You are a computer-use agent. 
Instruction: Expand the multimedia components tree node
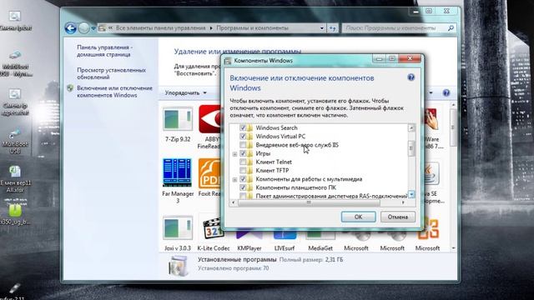[234, 180]
